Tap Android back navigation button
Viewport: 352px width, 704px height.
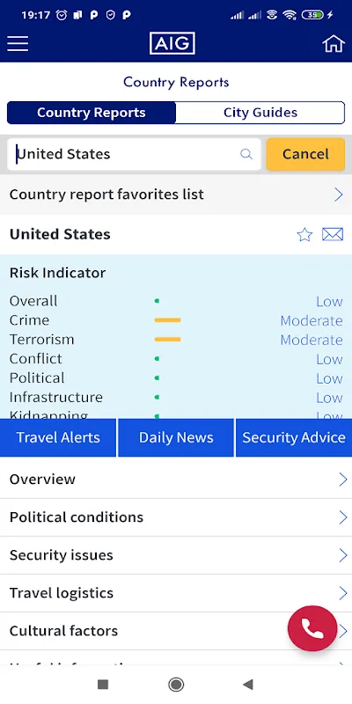click(248, 685)
